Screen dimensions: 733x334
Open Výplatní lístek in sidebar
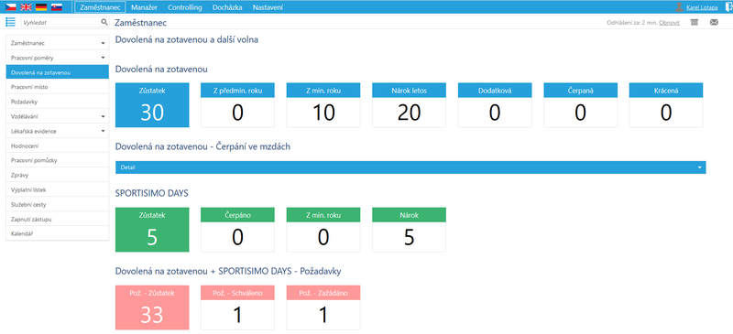[57, 189]
